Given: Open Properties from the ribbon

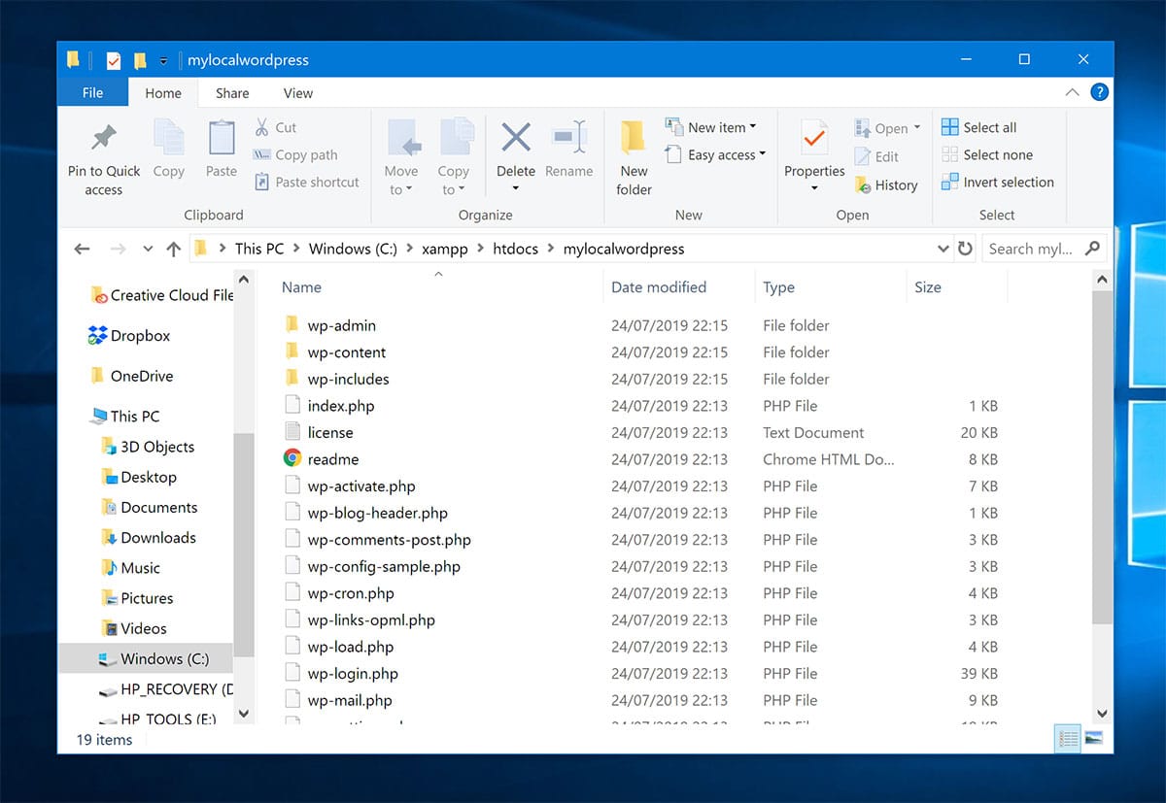Looking at the screenshot, I should point(813,155).
